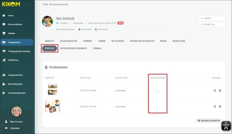Switch to the Betreuungszeiten tab
Screen dimensions: 232x134
click(69, 41)
